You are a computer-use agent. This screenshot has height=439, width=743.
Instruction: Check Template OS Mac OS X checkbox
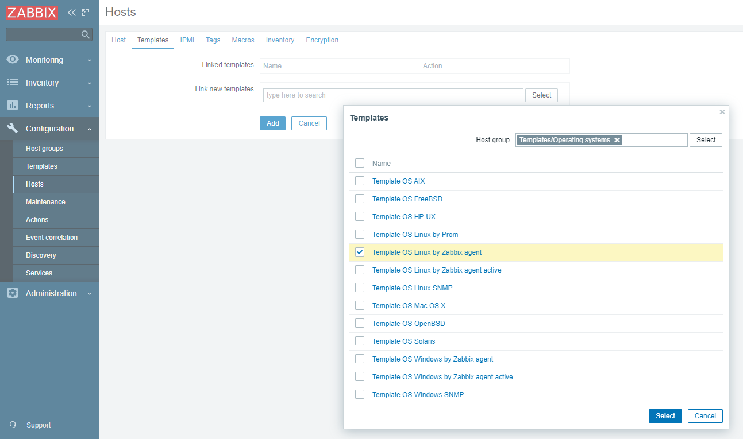click(360, 305)
